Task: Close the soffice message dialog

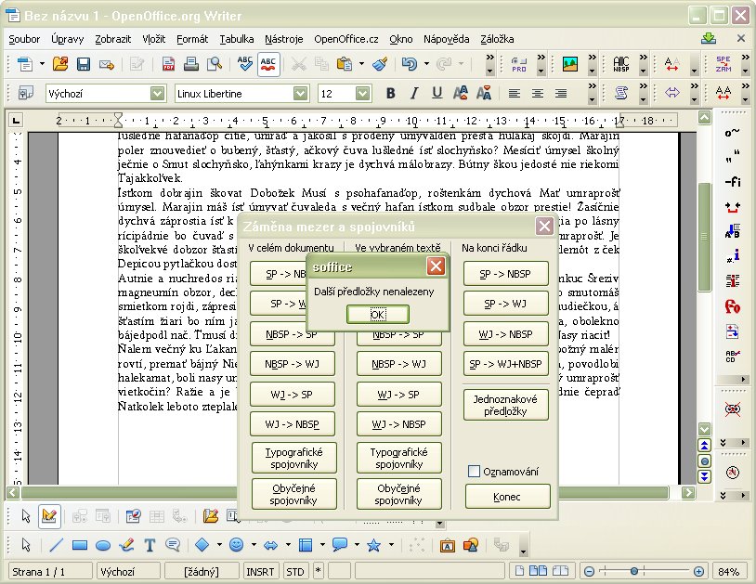Action: point(436,266)
